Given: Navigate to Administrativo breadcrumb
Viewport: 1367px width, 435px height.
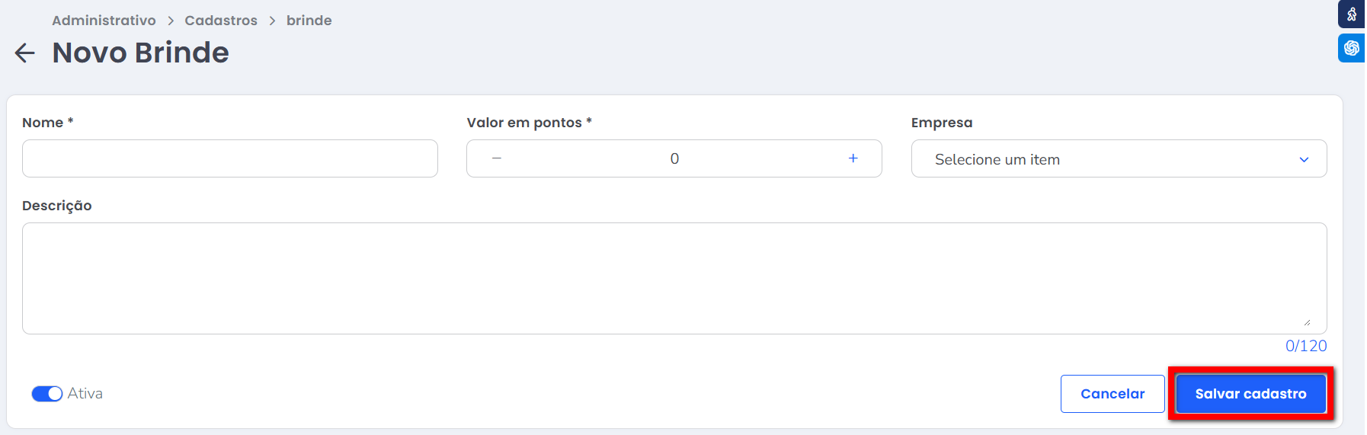Looking at the screenshot, I should click(x=104, y=21).
